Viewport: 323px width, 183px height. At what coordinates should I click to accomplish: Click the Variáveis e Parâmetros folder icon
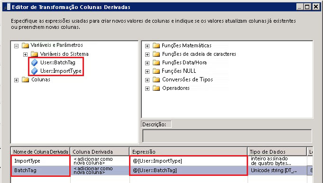(x=25, y=45)
